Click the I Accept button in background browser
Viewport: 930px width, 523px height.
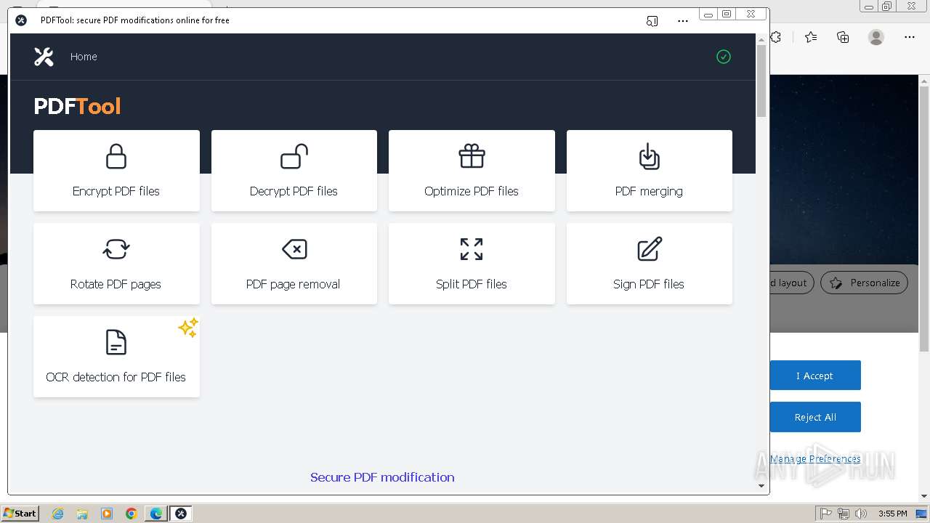815,376
